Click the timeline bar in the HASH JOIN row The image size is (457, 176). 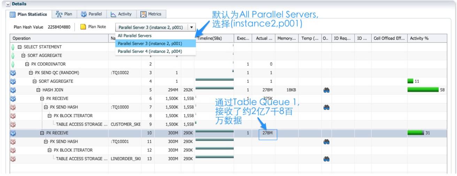point(214,88)
